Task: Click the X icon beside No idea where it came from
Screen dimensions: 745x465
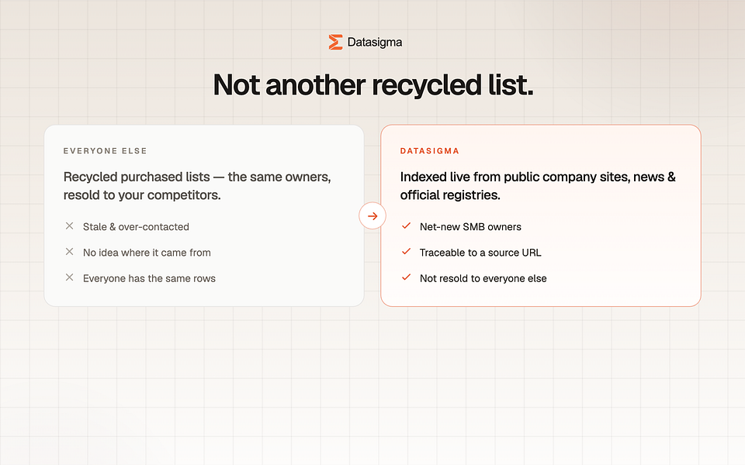Action: pyautogui.click(x=69, y=251)
